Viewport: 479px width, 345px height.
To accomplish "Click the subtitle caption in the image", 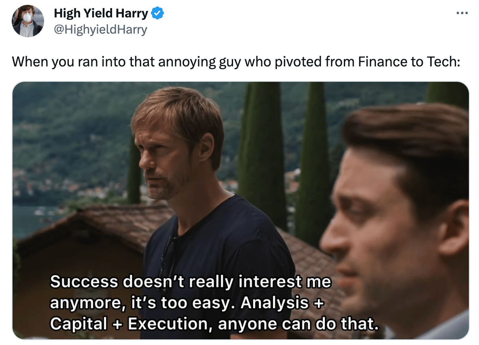I will coord(214,303).
